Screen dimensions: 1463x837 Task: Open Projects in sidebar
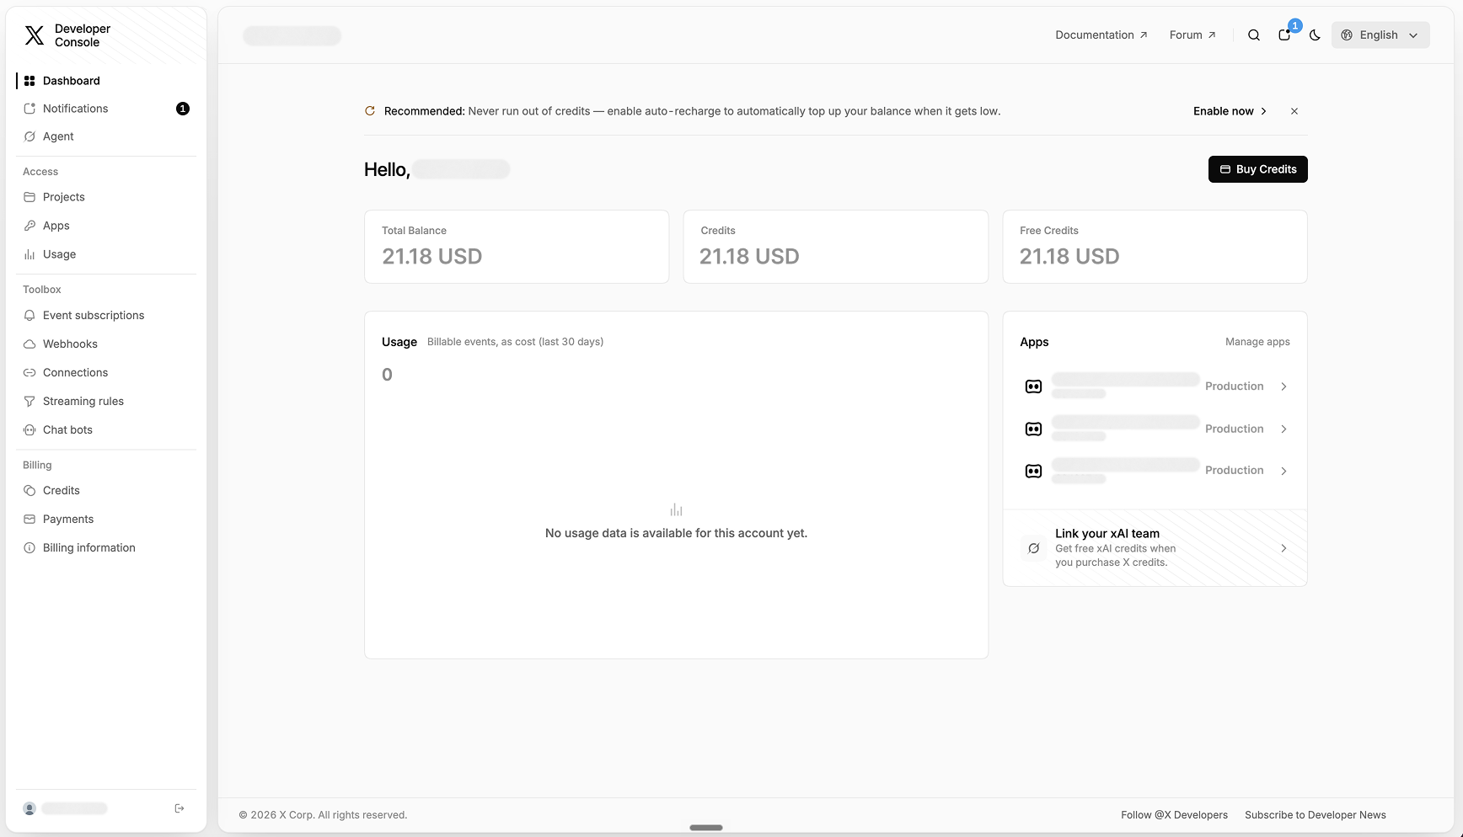[106, 197]
